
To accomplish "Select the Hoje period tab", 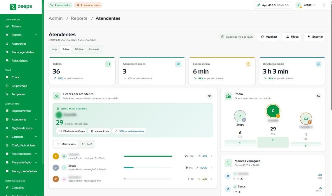I will tap(54, 50).
